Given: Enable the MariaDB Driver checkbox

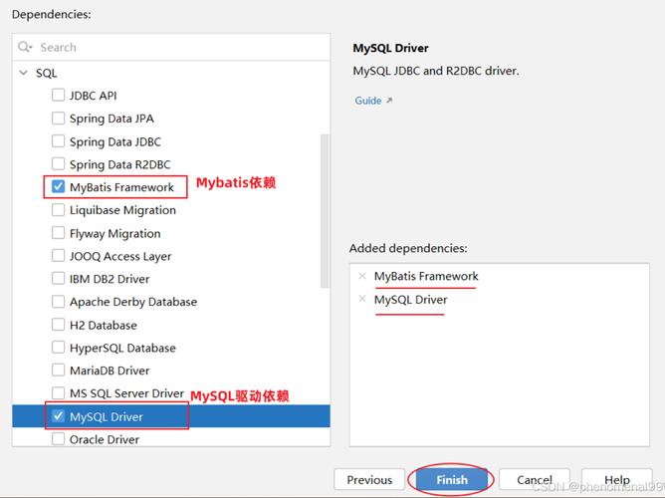Looking at the screenshot, I should pos(58,371).
